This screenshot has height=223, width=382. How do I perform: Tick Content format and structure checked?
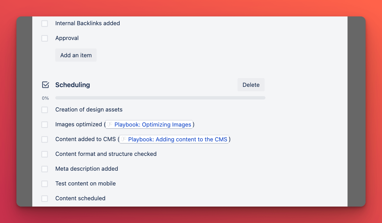pos(45,154)
